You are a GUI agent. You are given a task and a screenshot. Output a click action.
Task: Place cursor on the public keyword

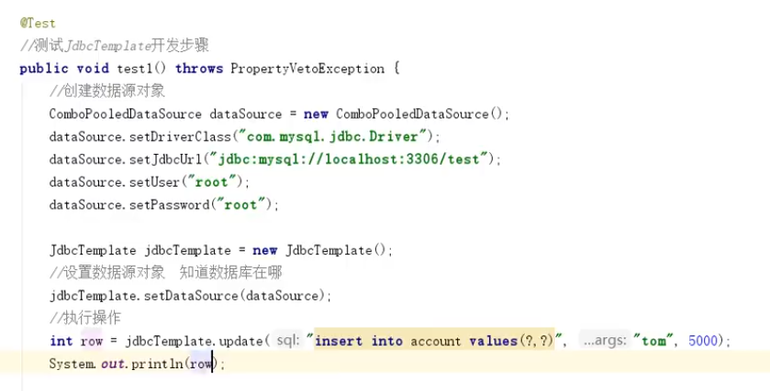tap(44, 69)
